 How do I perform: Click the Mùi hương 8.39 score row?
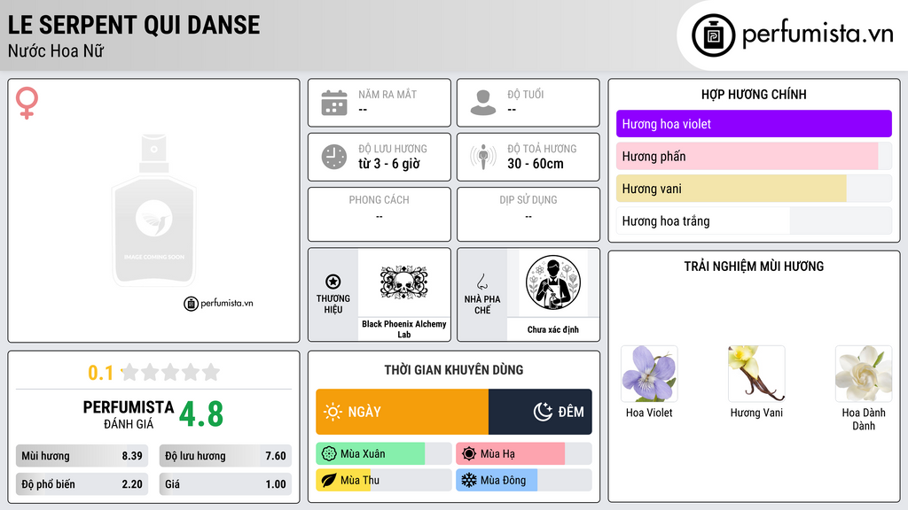click(x=82, y=456)
